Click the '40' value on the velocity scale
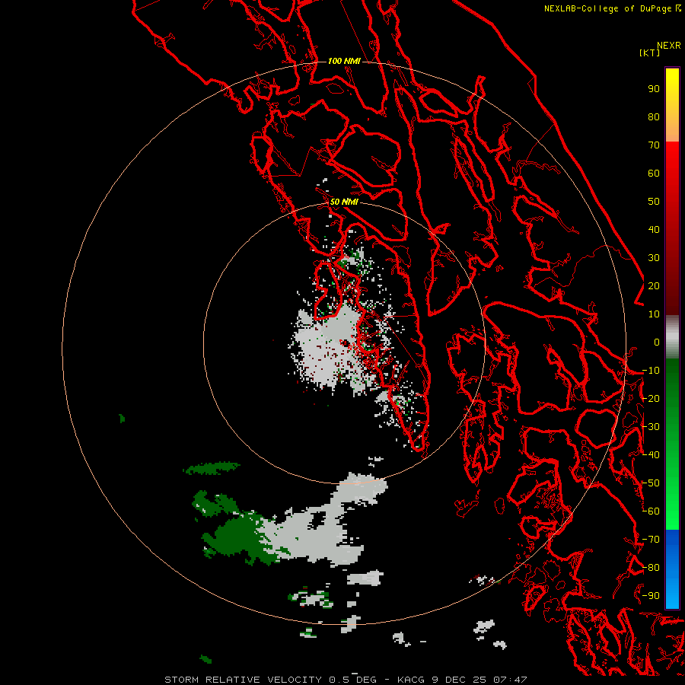Screen dimensions: 685x685 tap(654, 229)
